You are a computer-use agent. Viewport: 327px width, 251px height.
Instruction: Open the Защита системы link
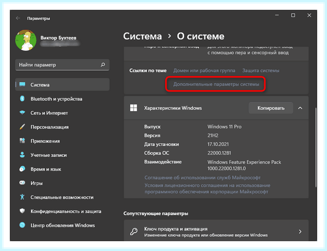[261, 71]
